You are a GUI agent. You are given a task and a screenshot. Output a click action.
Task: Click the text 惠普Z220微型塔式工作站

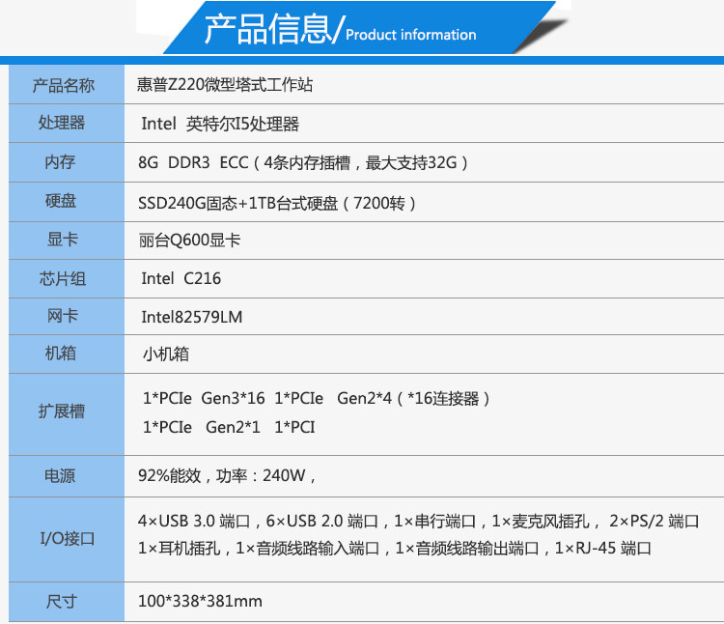click(225, 85)
